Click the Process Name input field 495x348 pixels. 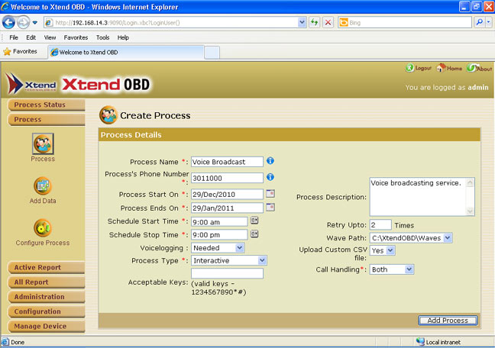227,162
